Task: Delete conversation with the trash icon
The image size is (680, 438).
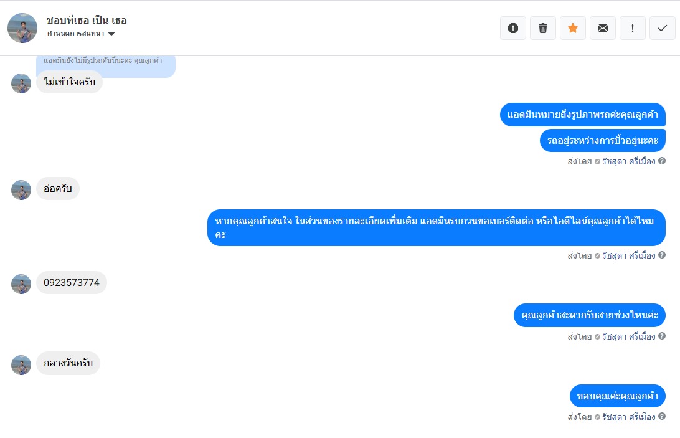Action: point(543,28)
